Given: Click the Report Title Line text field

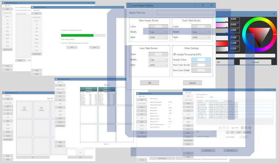Looking at the screenshot, I should coord(185,13).
